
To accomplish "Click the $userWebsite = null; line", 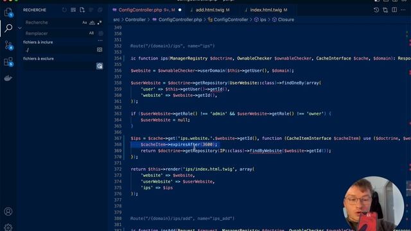I will (165, 120).
